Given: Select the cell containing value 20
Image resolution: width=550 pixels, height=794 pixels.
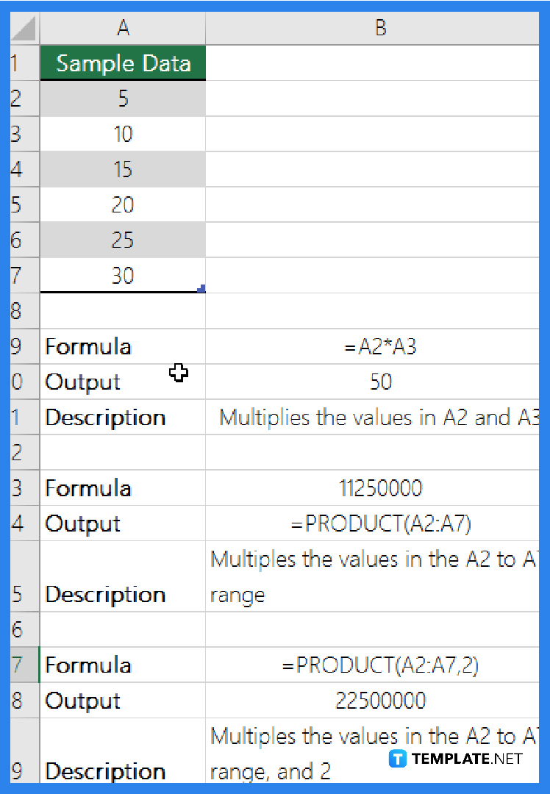Looking at the screenshot, I should point(123,204).
